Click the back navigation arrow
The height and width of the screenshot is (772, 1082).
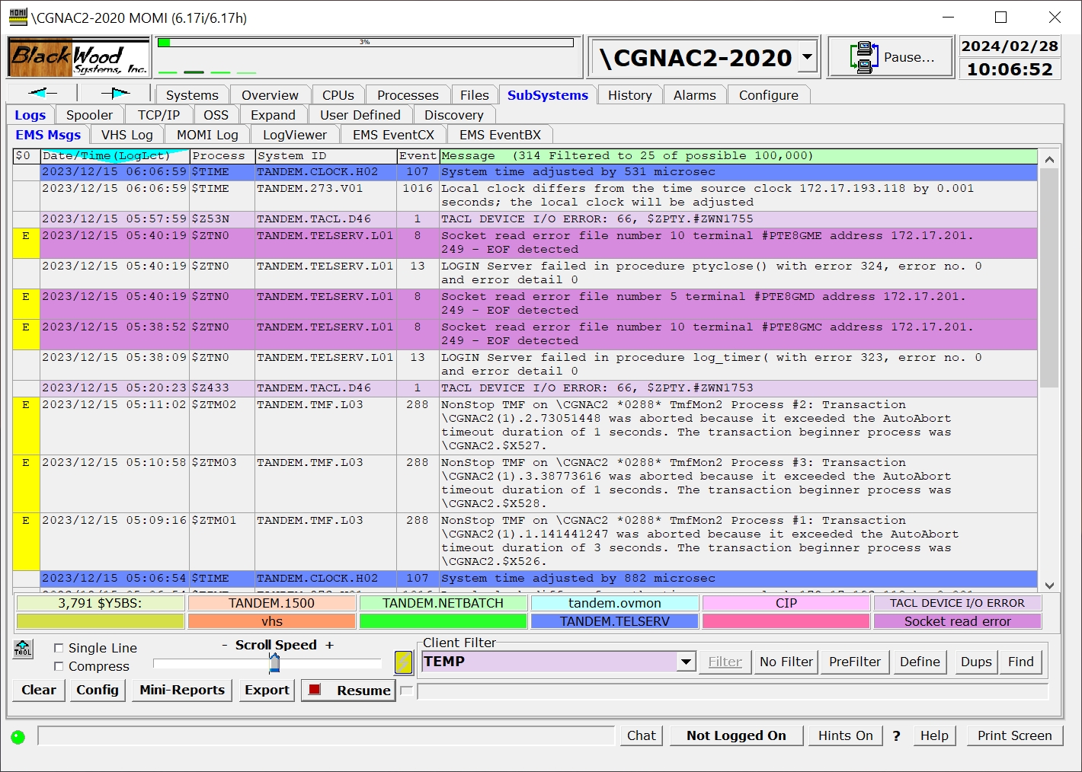pos(42,93)
